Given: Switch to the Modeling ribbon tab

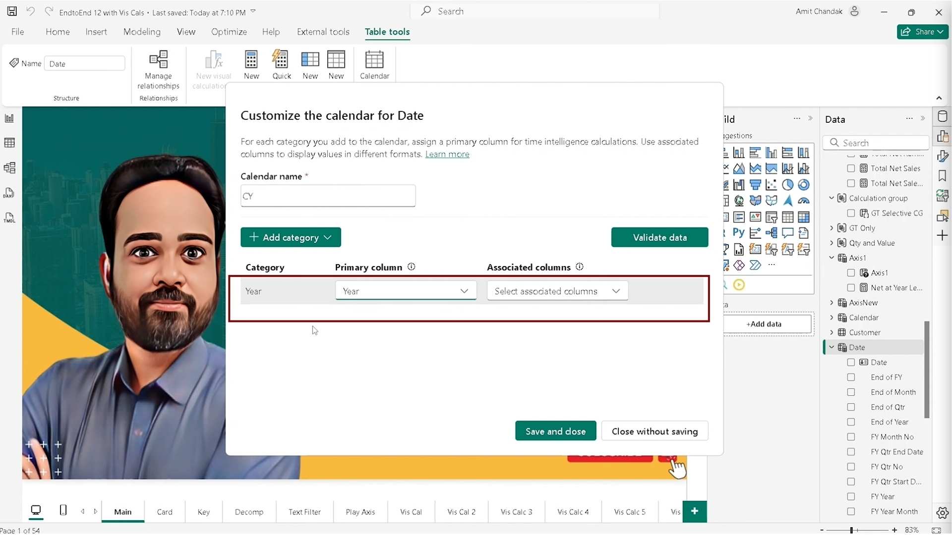Looking at the screenshot, I should tap(142, 31).
